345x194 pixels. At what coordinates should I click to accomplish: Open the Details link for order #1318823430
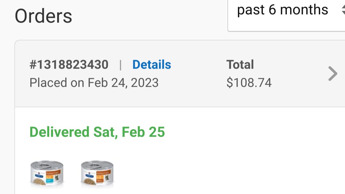pos(152,65)
